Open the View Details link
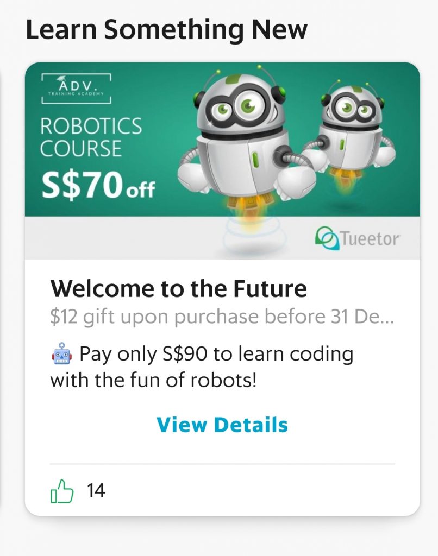The image size is (438, 556). point(222,425)
